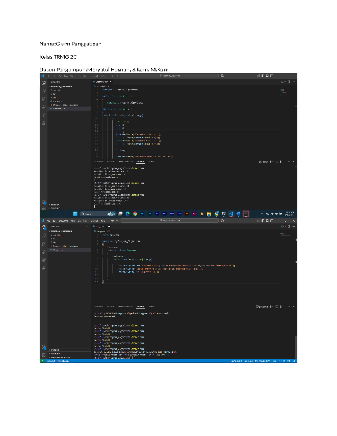337x436 pixels.
Task: Open the Terminal menu in Untitled-1.cs window
Action: tap(94, 76)
